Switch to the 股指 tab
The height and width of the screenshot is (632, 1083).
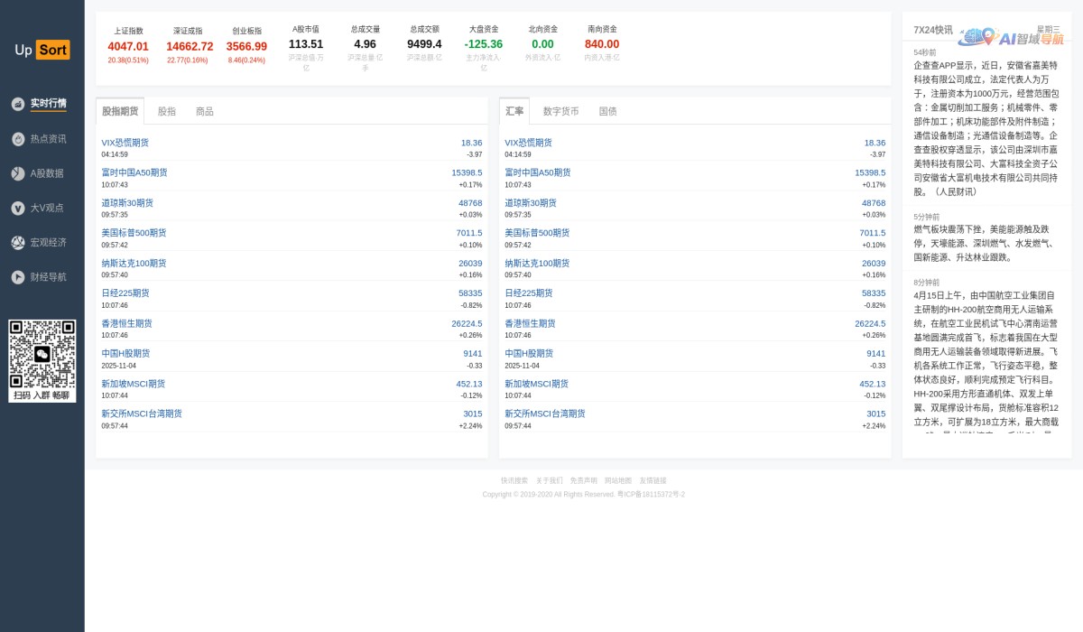tap(167, 112)
